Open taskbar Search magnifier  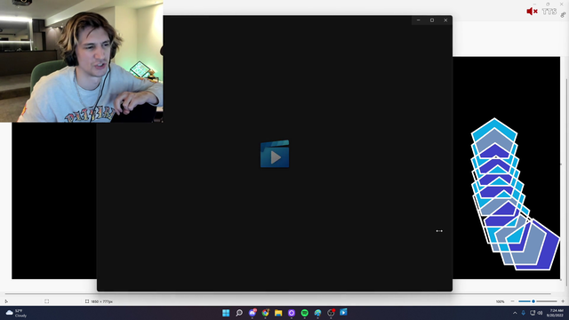tap(239, 313)
